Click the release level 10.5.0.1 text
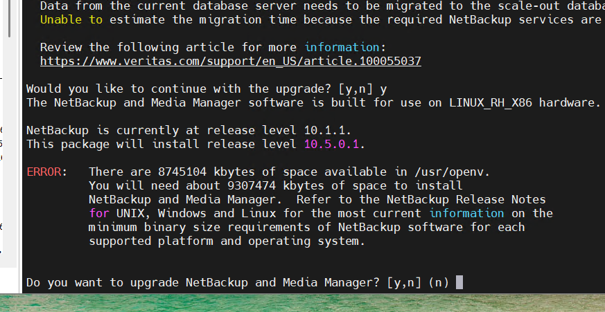This screenshot has height=312, width=605. coord(331,145)
